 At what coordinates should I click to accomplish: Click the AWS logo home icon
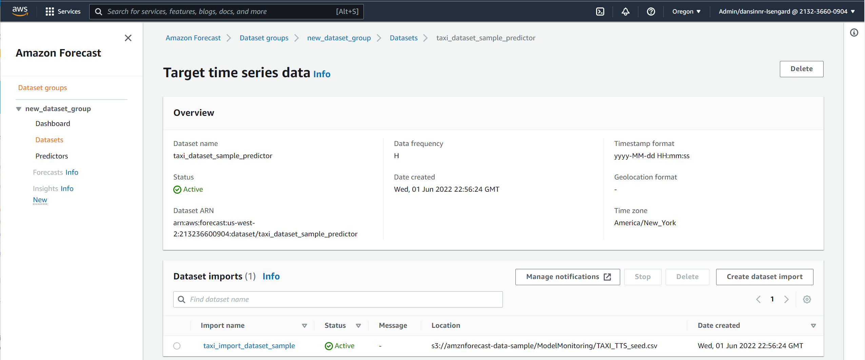click(x=20, y=11)
